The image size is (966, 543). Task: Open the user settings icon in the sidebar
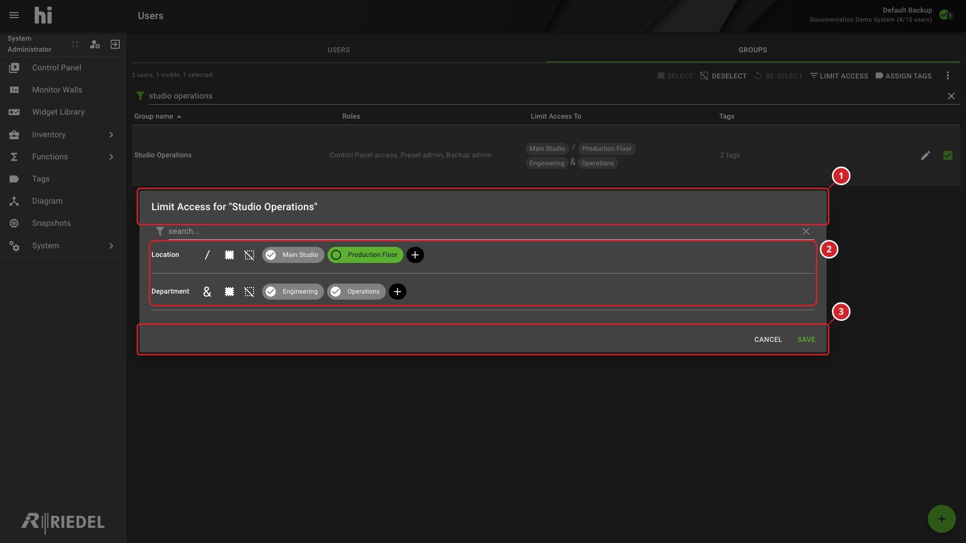[x=95, y=44]
